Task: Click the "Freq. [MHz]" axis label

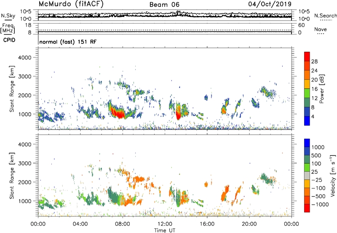Action: [8, 29]
